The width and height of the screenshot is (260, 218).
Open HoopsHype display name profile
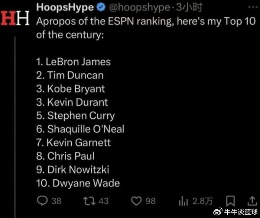[x=65, y=7]
